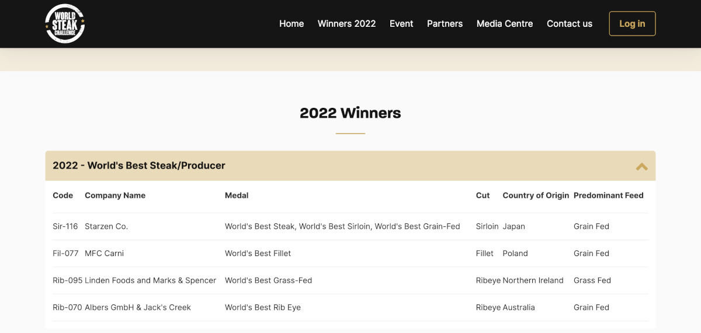The image size is (701, 333).
Task: Select the company MFC Carni
Action: pyautogui.click(x=104, y=253)
